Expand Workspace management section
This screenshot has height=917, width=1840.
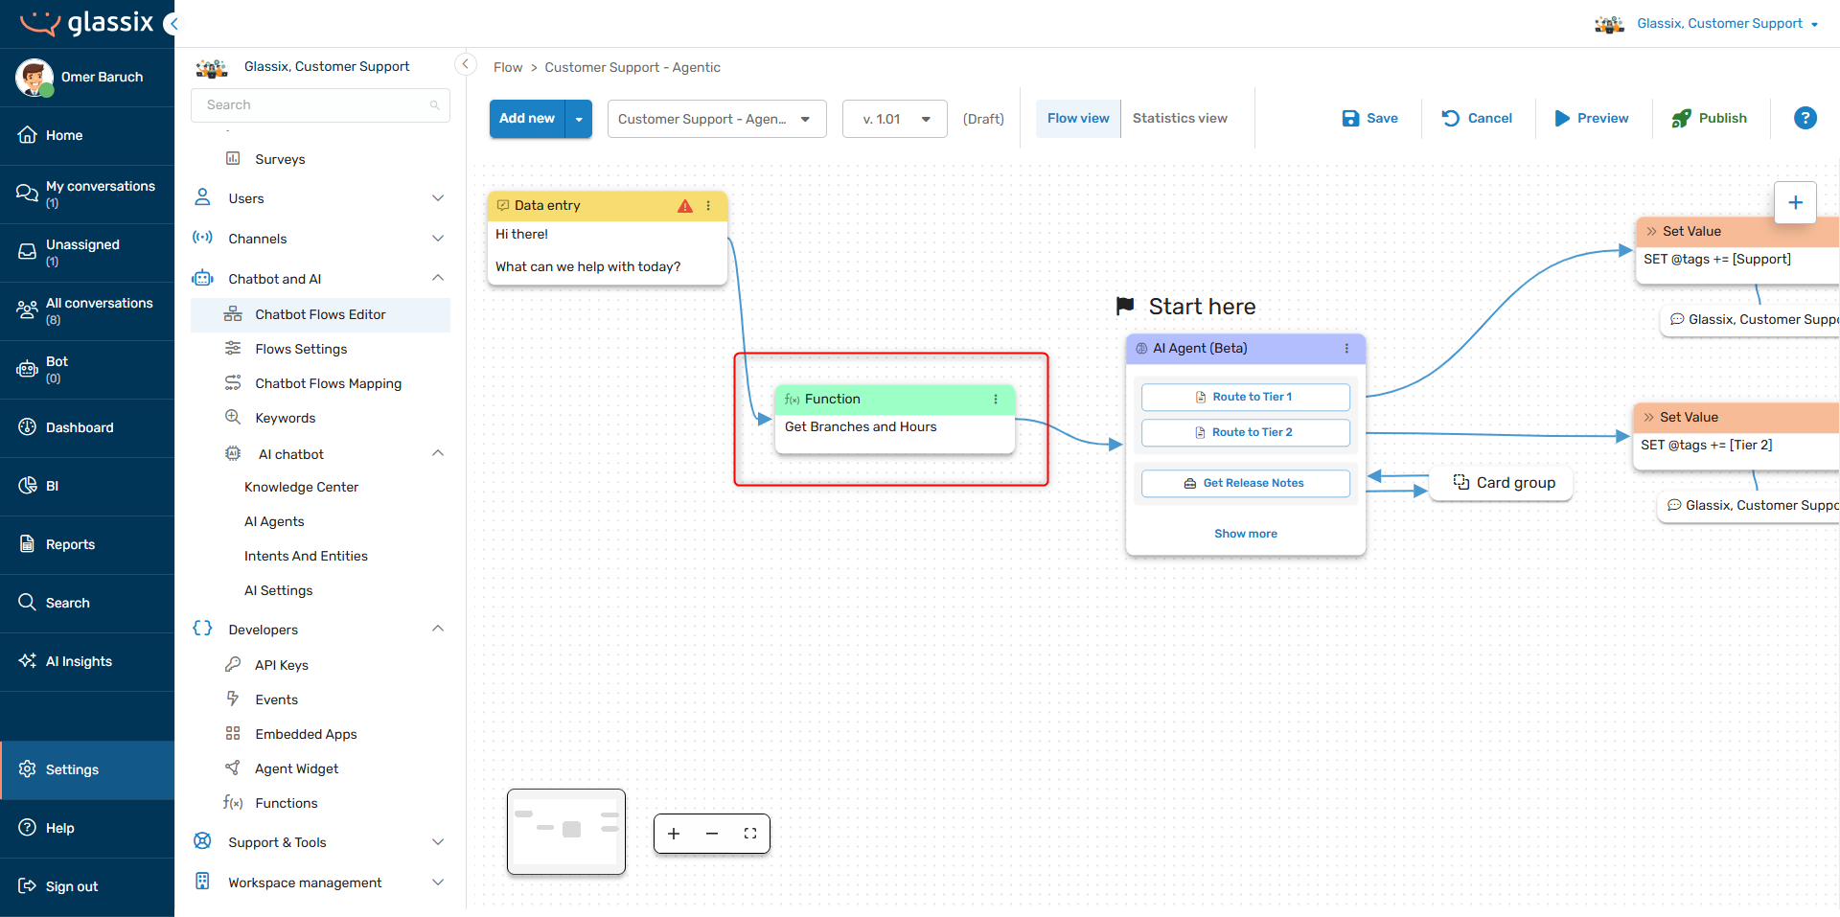point(438,883)
